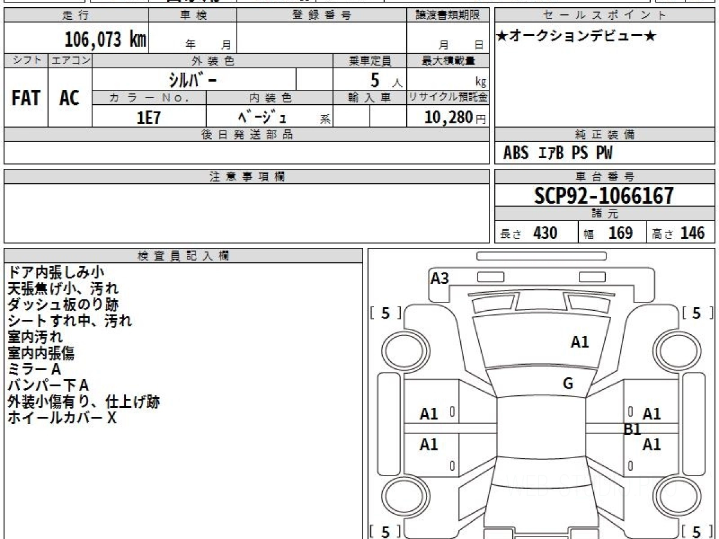Click the color code 1E7

(x=149, y=117)
